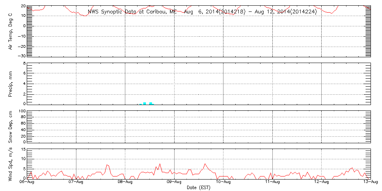Click the 07-Aug date tick label
The image size is (382, 191).
pos(76,182)
